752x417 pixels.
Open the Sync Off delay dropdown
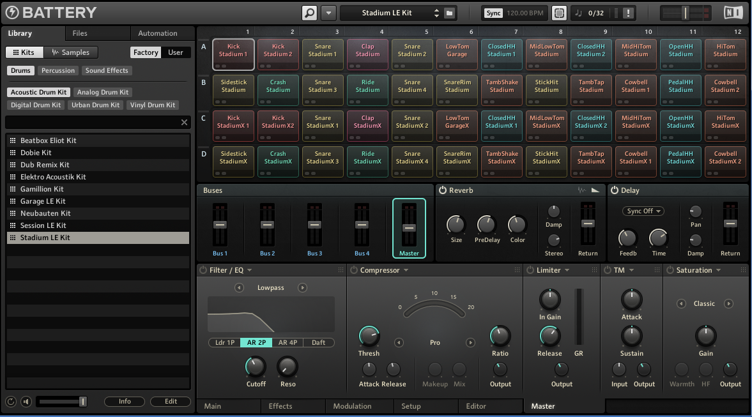pyautogui.click(x=645, y=211)
